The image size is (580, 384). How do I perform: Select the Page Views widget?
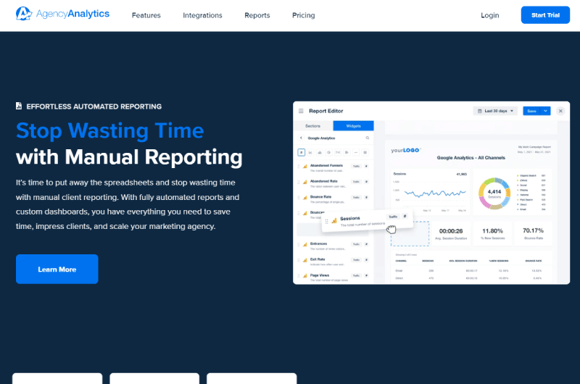click(333, 277)
